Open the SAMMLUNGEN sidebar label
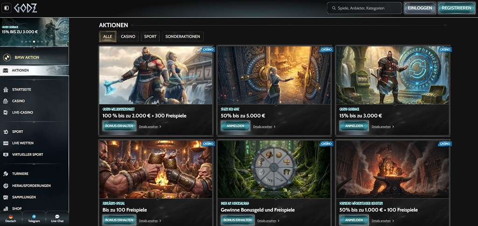The width and height of the screenshot is (478, 226). click(24, 197)
